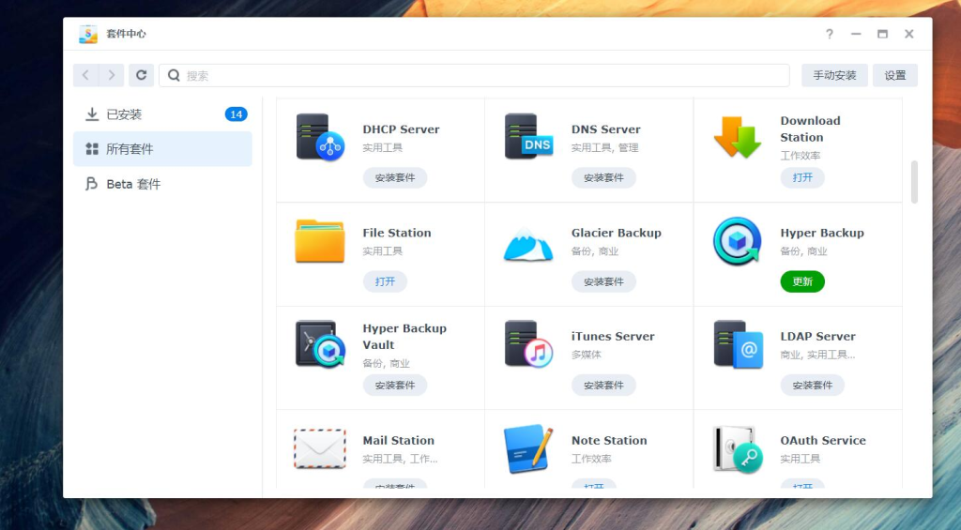Click the DNS Server title text
The height and width of the screenshot is (530, 961).
tap(605, 129)
